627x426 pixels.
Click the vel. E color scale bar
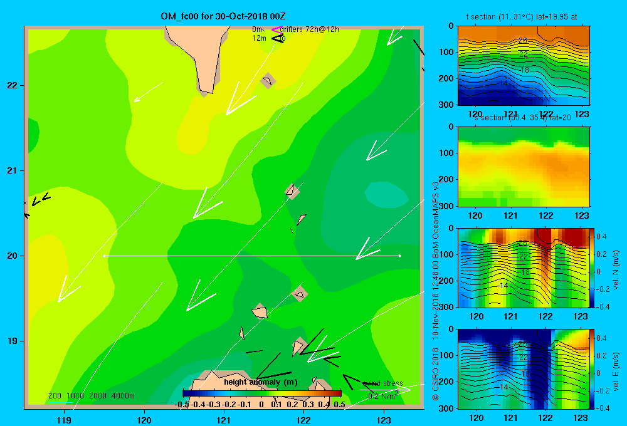593,369
